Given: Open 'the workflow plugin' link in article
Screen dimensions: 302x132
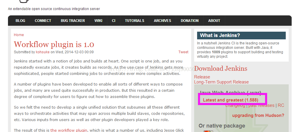Looking at the screenshot, I should (x=69, y=130).
